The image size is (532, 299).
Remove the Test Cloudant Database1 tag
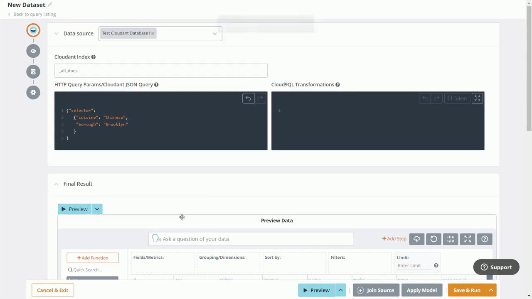153,33
